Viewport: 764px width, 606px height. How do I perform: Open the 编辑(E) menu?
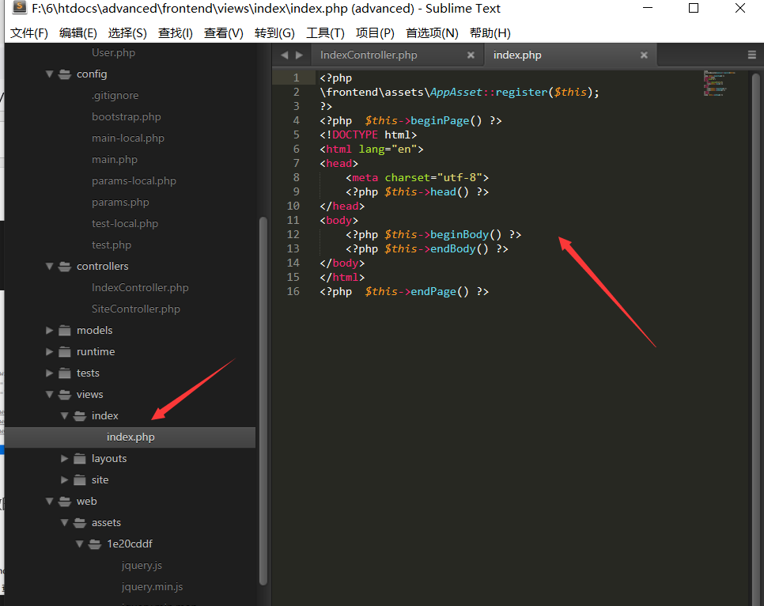pyautogui.click(x=78, y=32)
